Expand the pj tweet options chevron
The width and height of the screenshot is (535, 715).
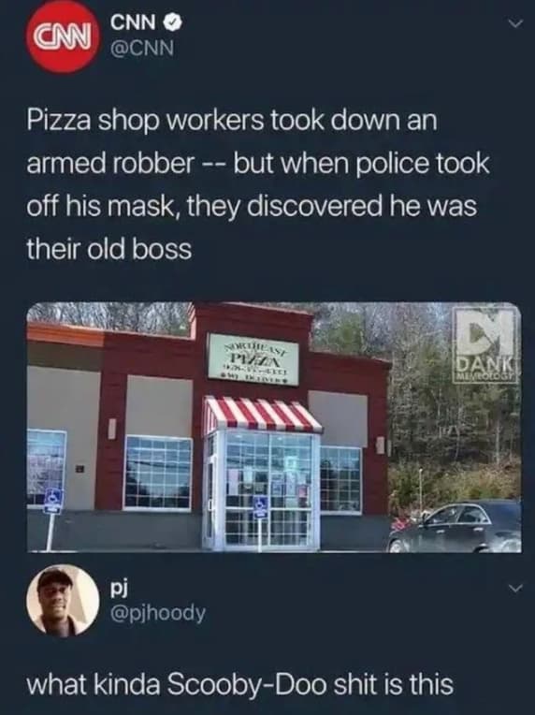[x=514, y=589]
